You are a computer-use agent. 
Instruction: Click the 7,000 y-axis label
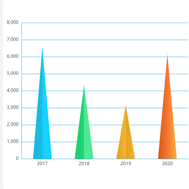(x=12, y=39)
